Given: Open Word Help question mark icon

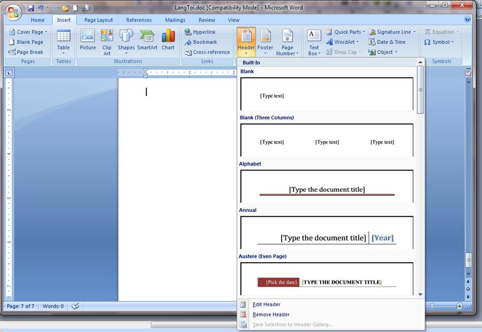Looking at the screenshot, I should pos(467,20).
